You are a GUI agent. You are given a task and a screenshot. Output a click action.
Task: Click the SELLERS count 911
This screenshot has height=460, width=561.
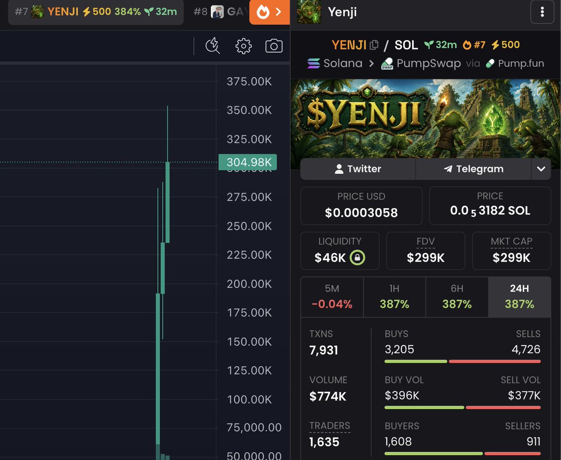(x=533, y=441)
